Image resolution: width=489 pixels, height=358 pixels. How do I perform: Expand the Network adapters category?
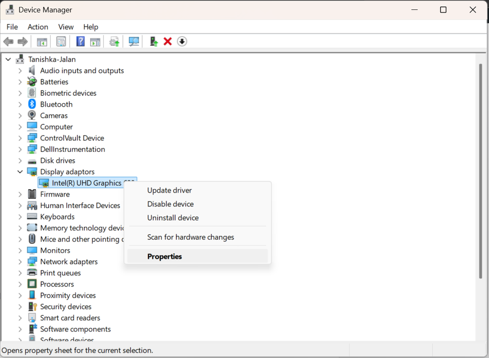point(20,262)
